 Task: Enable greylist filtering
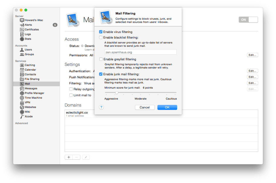coord(101,59)
